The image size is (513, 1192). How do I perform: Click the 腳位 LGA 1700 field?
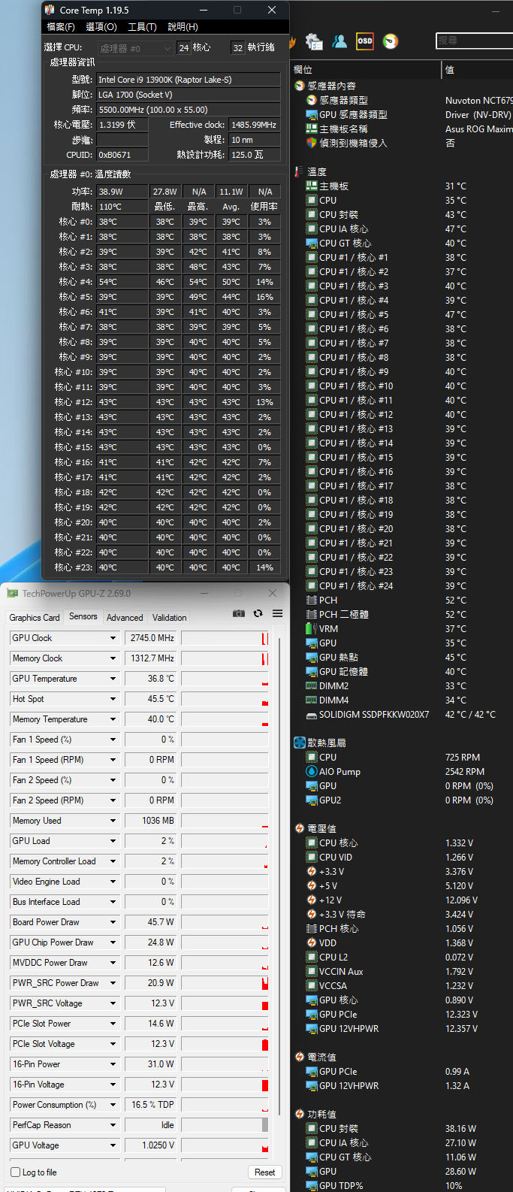[x=188, y=94]
